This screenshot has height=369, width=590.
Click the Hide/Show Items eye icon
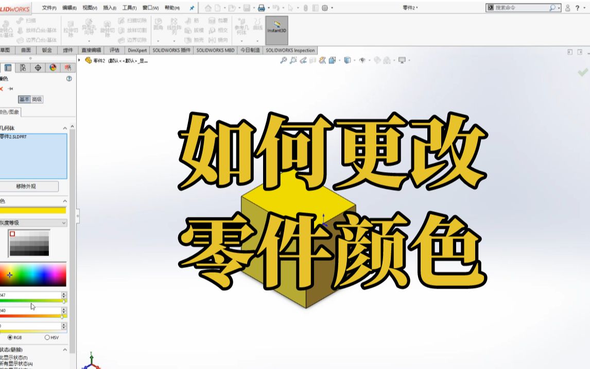(x=362, y=61)
